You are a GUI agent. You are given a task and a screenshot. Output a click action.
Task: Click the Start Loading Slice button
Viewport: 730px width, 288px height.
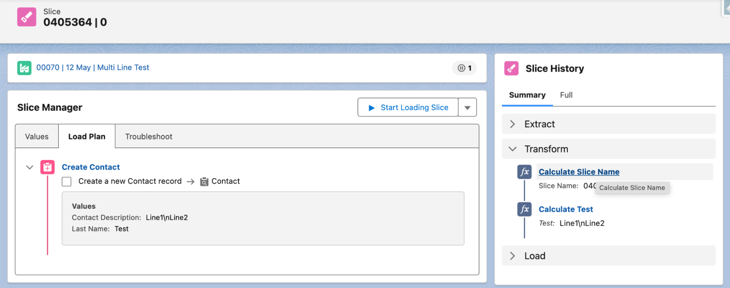408,107
